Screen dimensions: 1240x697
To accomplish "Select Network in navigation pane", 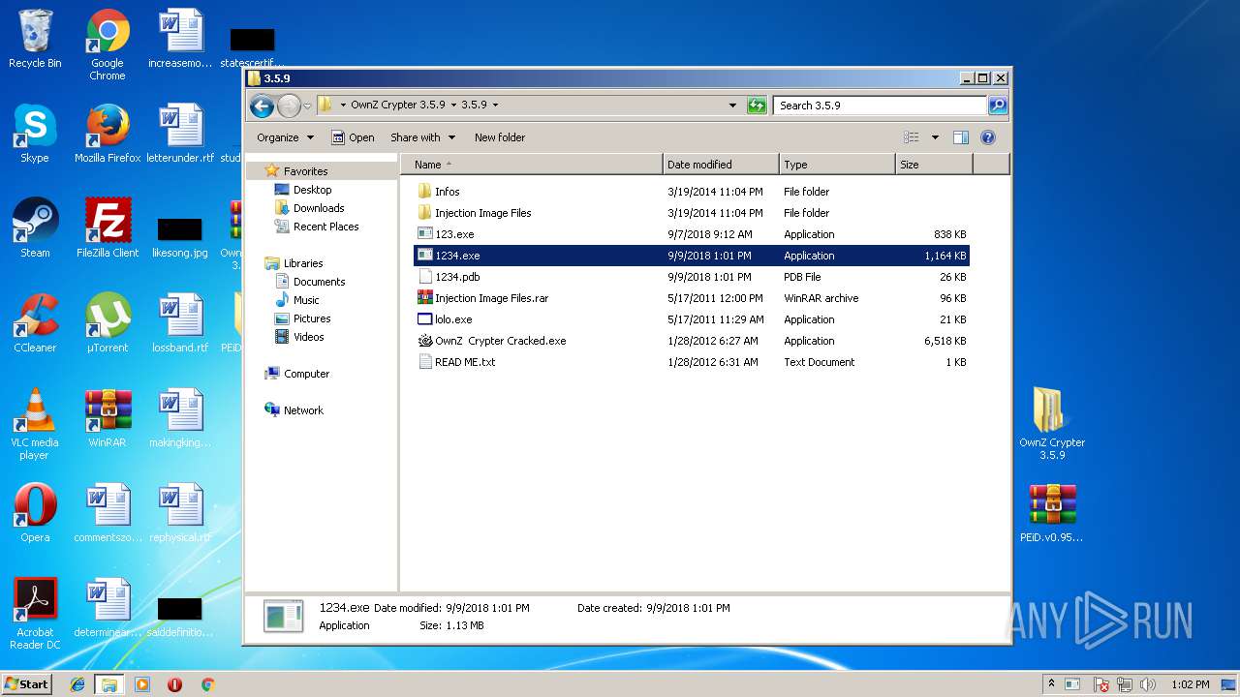I will [303, 410].
